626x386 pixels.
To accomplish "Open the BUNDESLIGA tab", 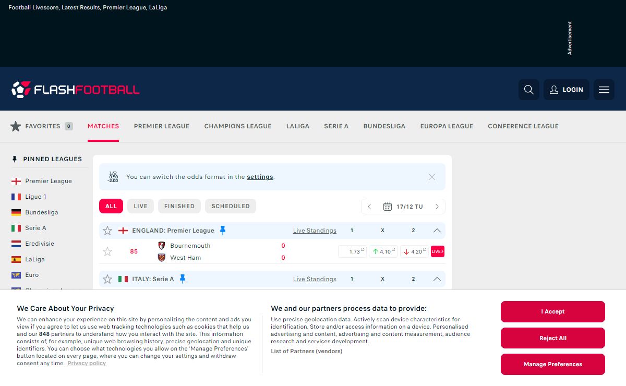I will 384,126.
